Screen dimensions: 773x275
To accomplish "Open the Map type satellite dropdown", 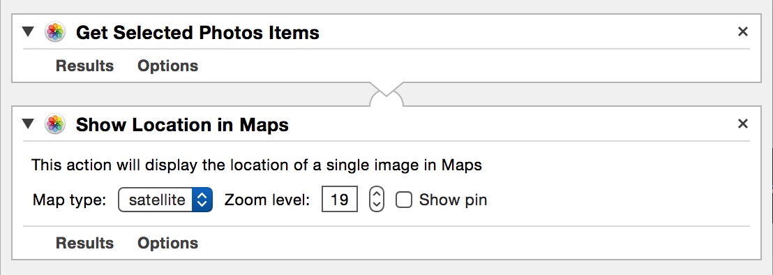I will point(165,200).
